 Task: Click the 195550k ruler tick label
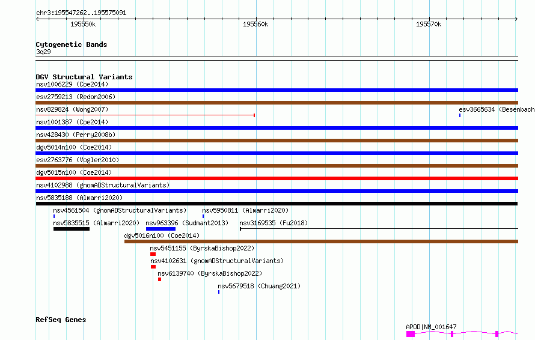(83, 24)
